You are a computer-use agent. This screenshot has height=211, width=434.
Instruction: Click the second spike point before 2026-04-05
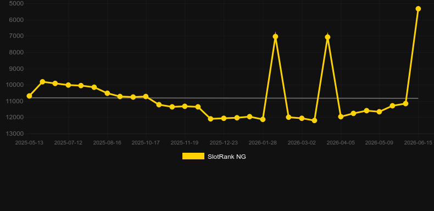click(327, 37)
